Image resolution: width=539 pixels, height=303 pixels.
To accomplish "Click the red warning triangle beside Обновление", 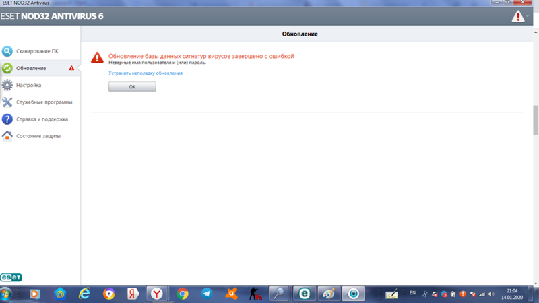I will pos(71,68).
